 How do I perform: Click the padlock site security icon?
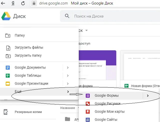click(34, 3)
